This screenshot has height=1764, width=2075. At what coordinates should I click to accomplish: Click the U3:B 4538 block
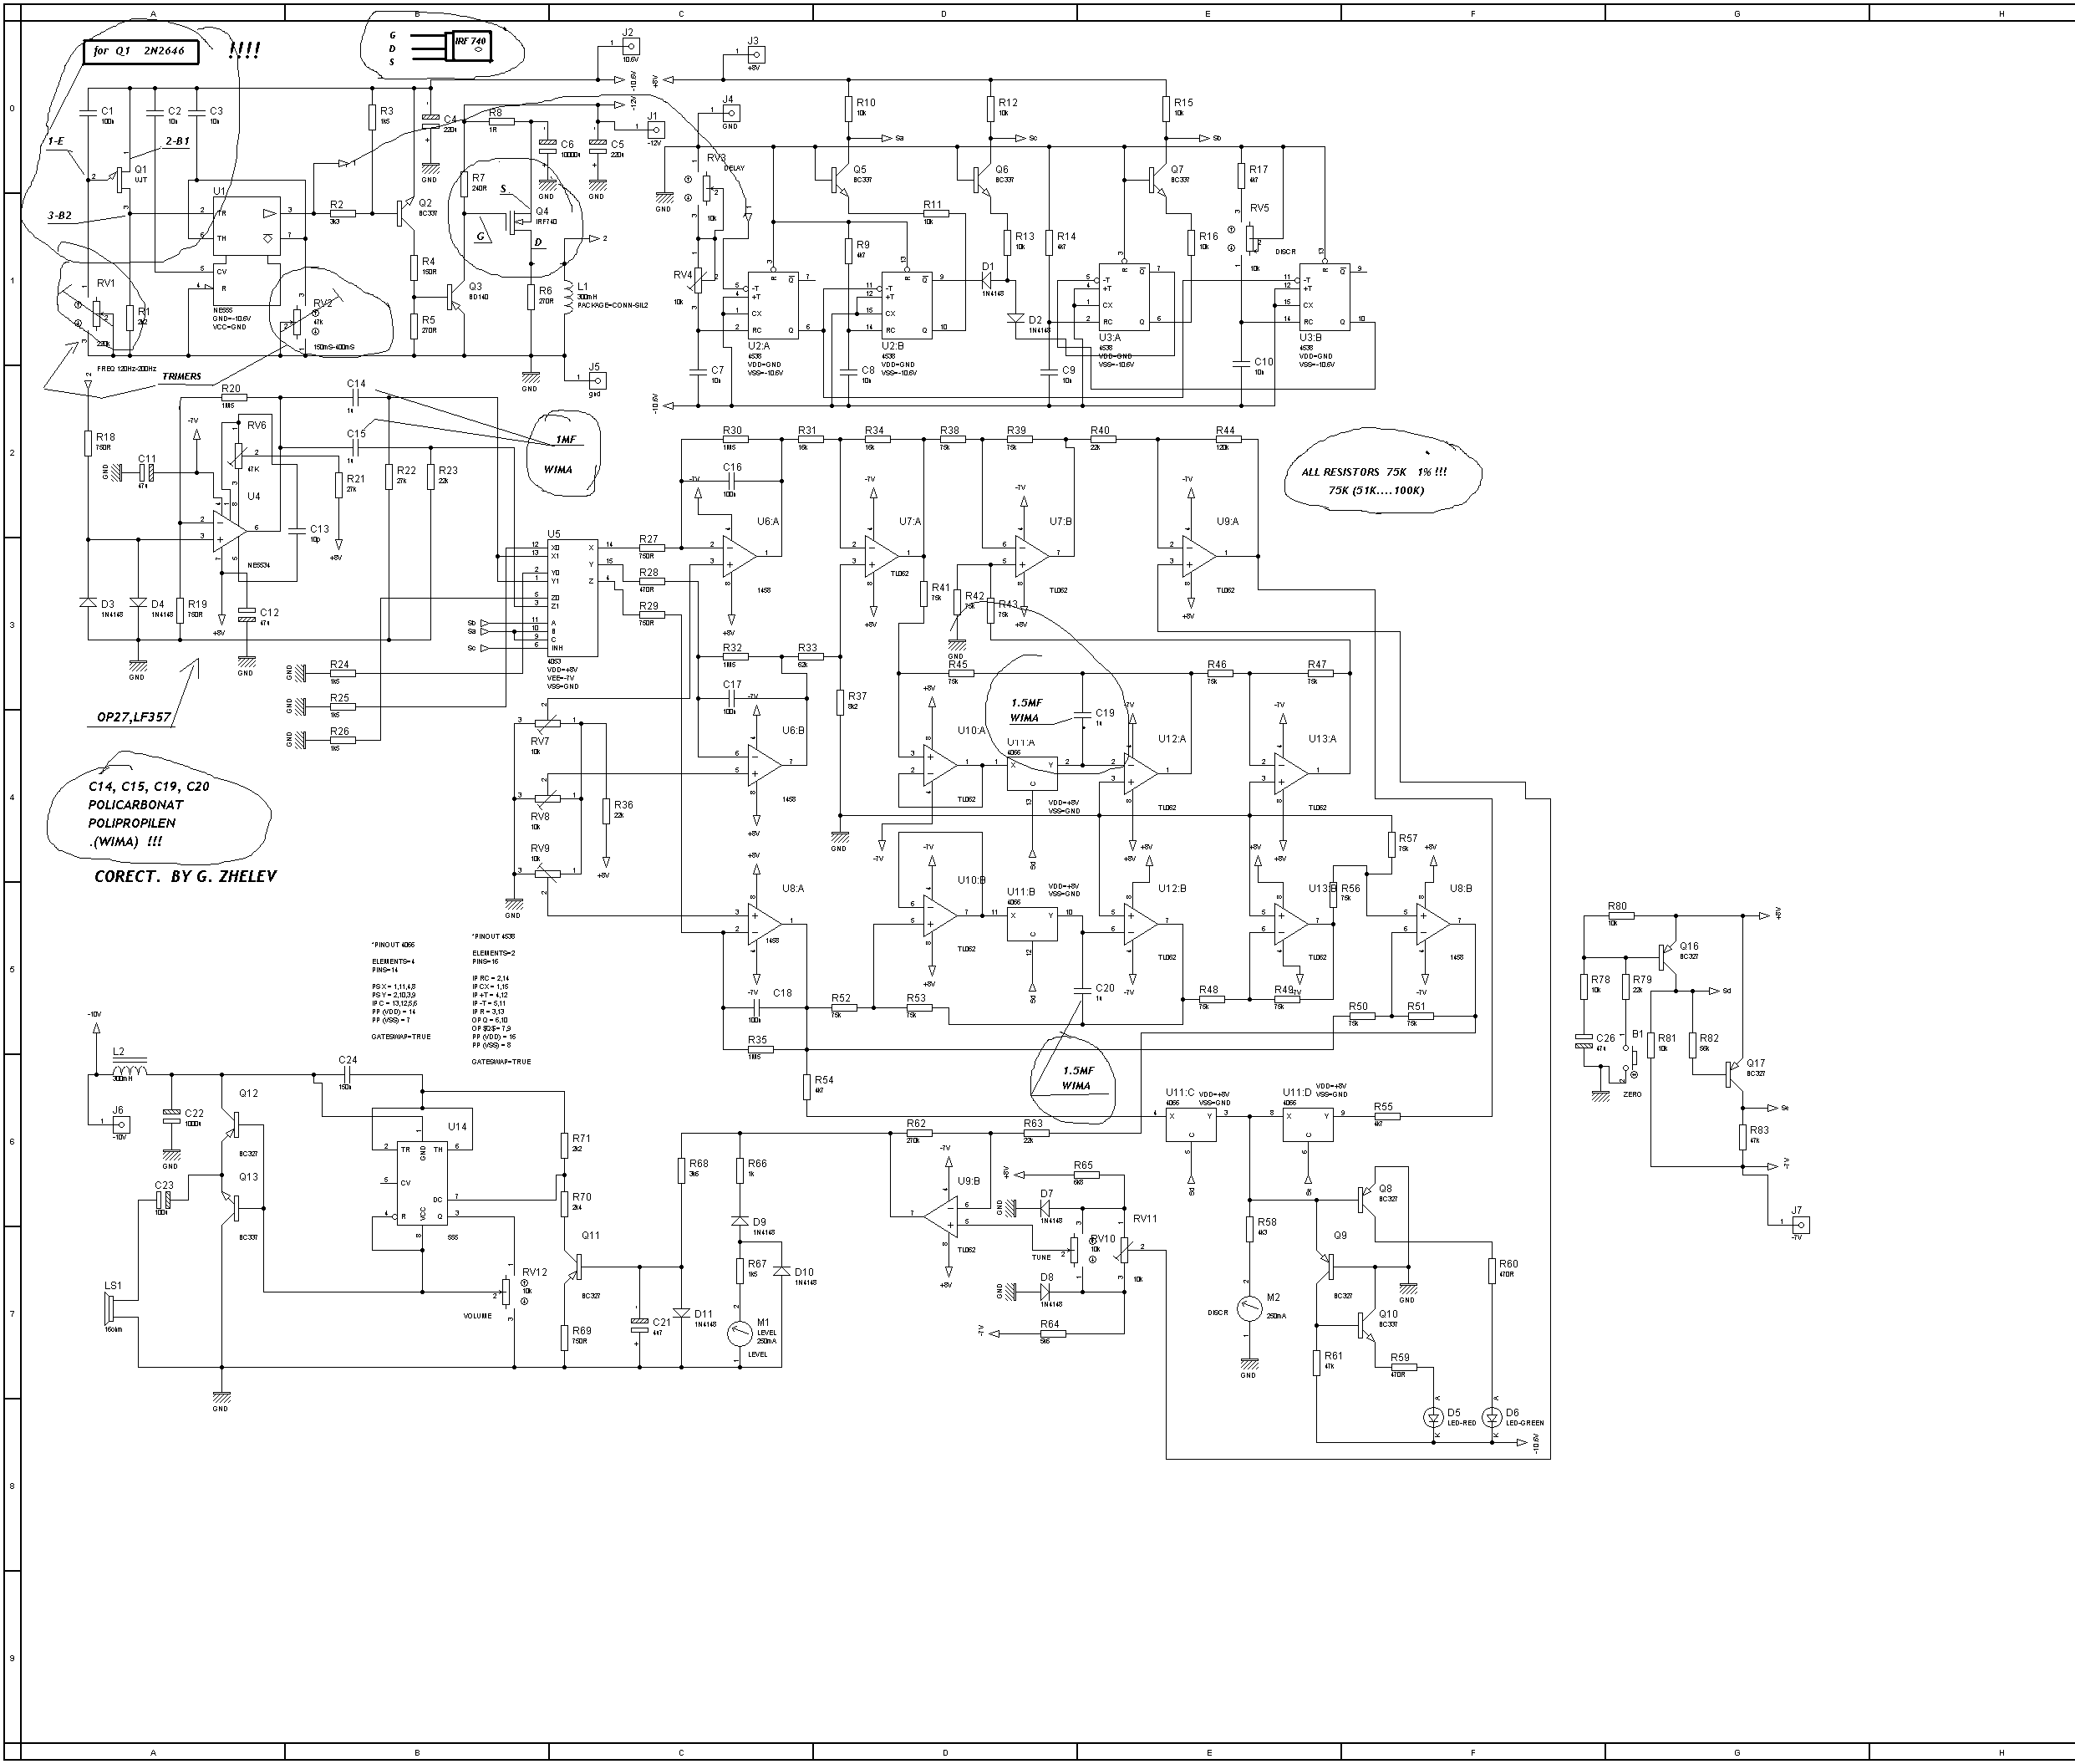coord(1324,296)
